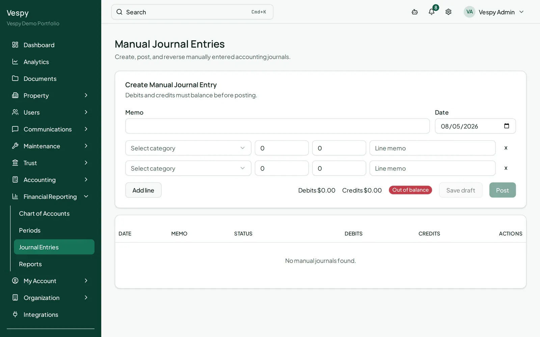Open the date calendar picker icon

(x=507, y=126)
